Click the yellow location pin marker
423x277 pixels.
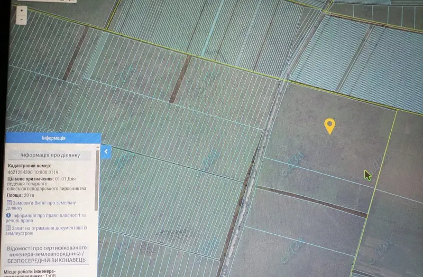329,126
